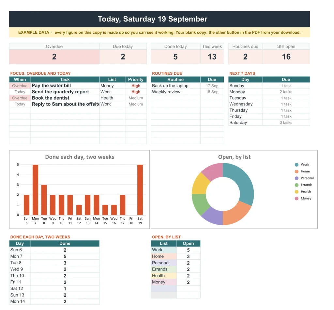Click the 18 Sep due date

point(212,92)
